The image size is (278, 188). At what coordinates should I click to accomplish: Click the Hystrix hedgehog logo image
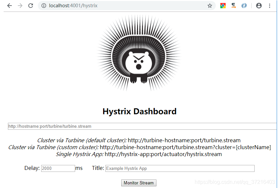tap(139, 53)
